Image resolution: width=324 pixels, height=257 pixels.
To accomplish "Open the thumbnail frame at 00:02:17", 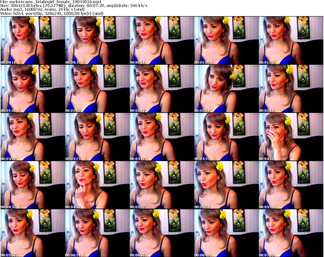I will click(x=162, y=88).
